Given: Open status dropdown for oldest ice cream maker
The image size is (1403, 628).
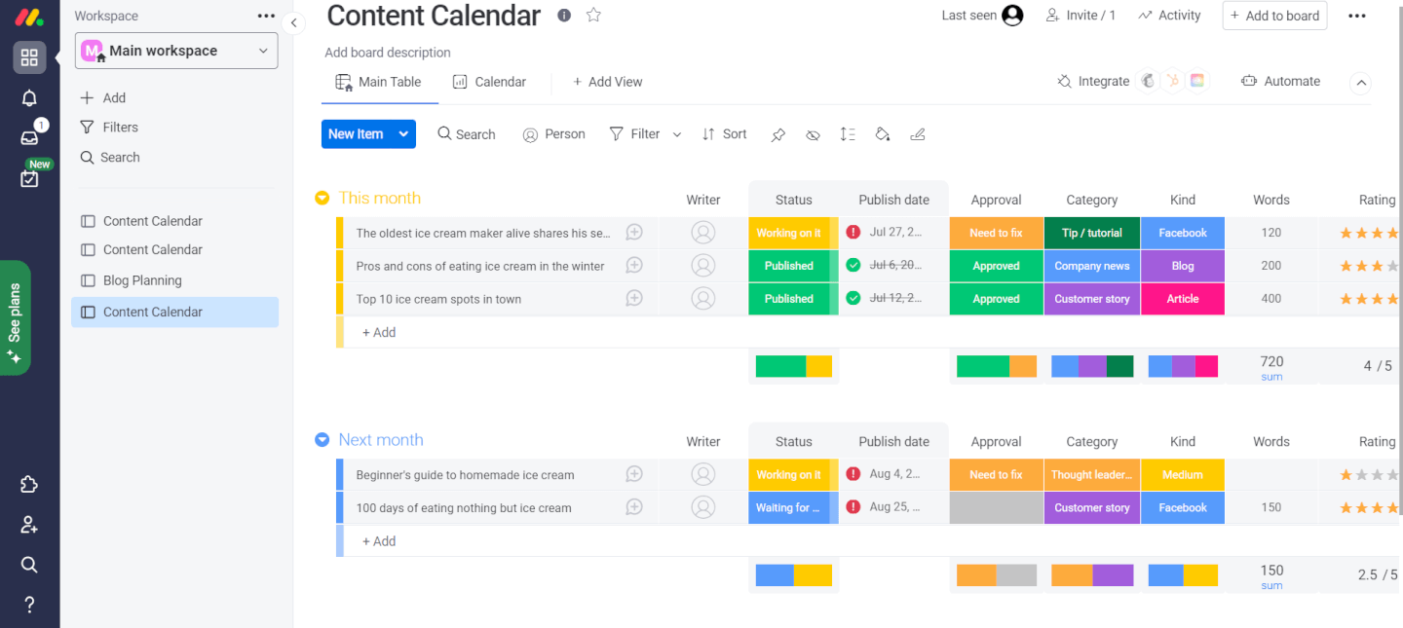Looking at the screenshot, I should tap(793, 233).
